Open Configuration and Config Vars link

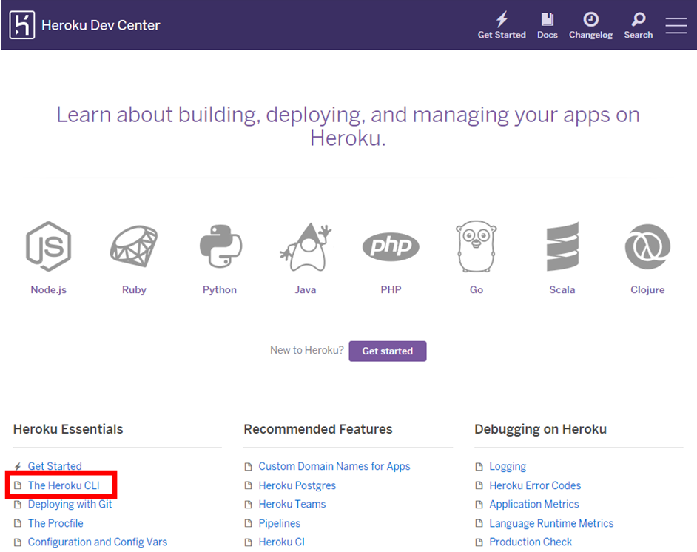pyautogui.click(x=98, y=542)
